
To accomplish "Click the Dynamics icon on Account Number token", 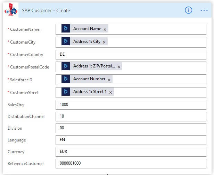I will 66,79.
